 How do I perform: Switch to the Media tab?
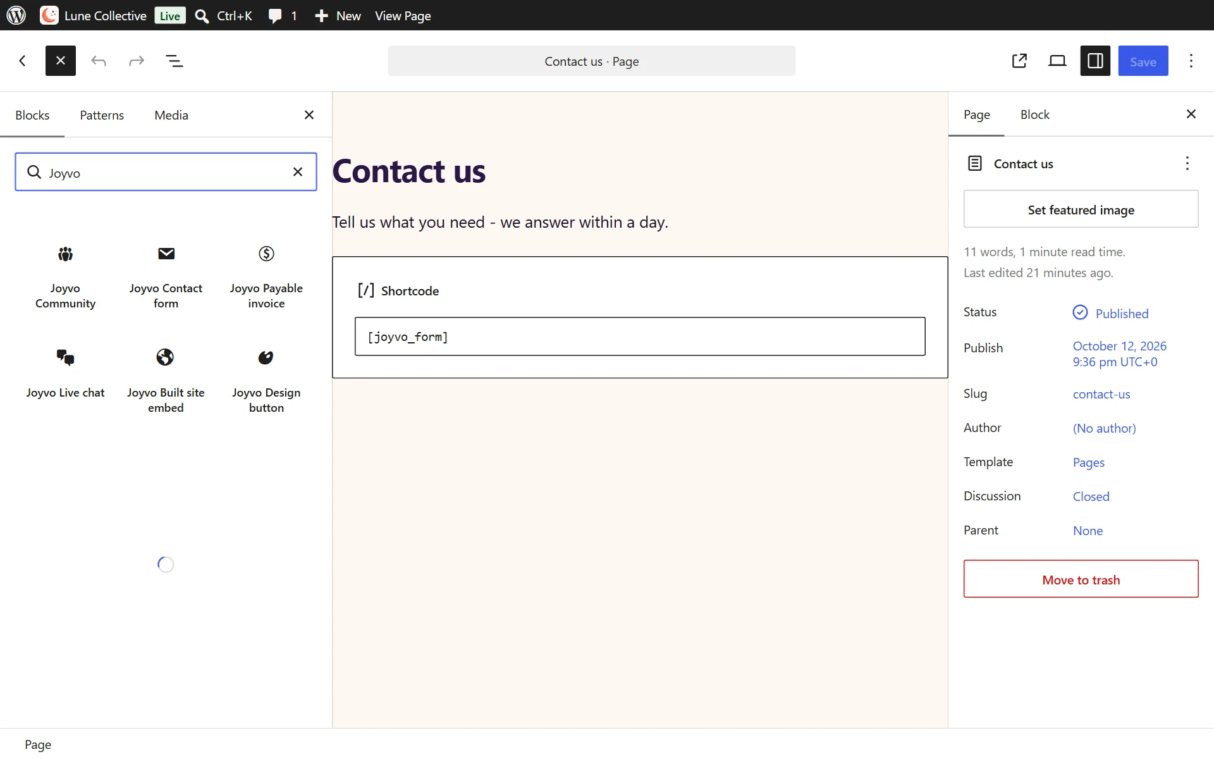(171, 115)
